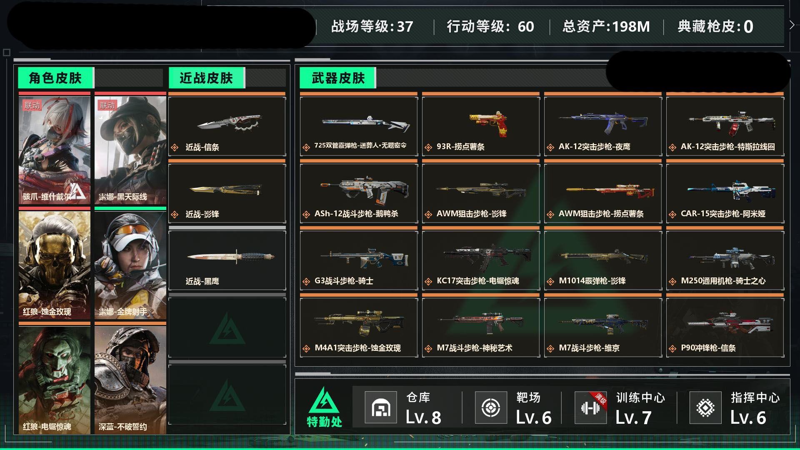Viewport: 800px width, 450px height.
Task: Pick the M4A1突击步枪-蚀金玫瑰 weapon skin
Action: tap(359, 327)
